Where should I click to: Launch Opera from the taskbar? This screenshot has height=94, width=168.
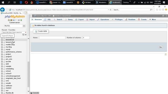(26, 2)
